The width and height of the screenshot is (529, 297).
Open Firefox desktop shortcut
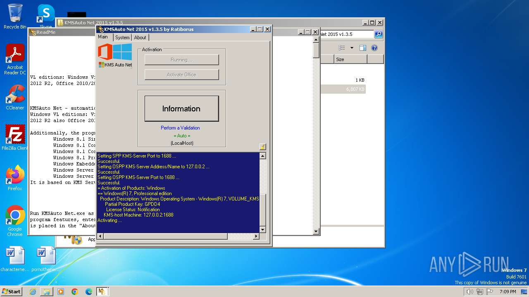click(x=15, y=178)
